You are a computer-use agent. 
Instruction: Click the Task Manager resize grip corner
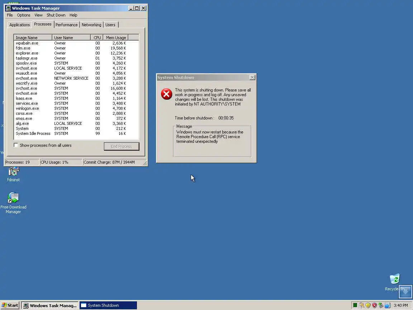point(145,163)
